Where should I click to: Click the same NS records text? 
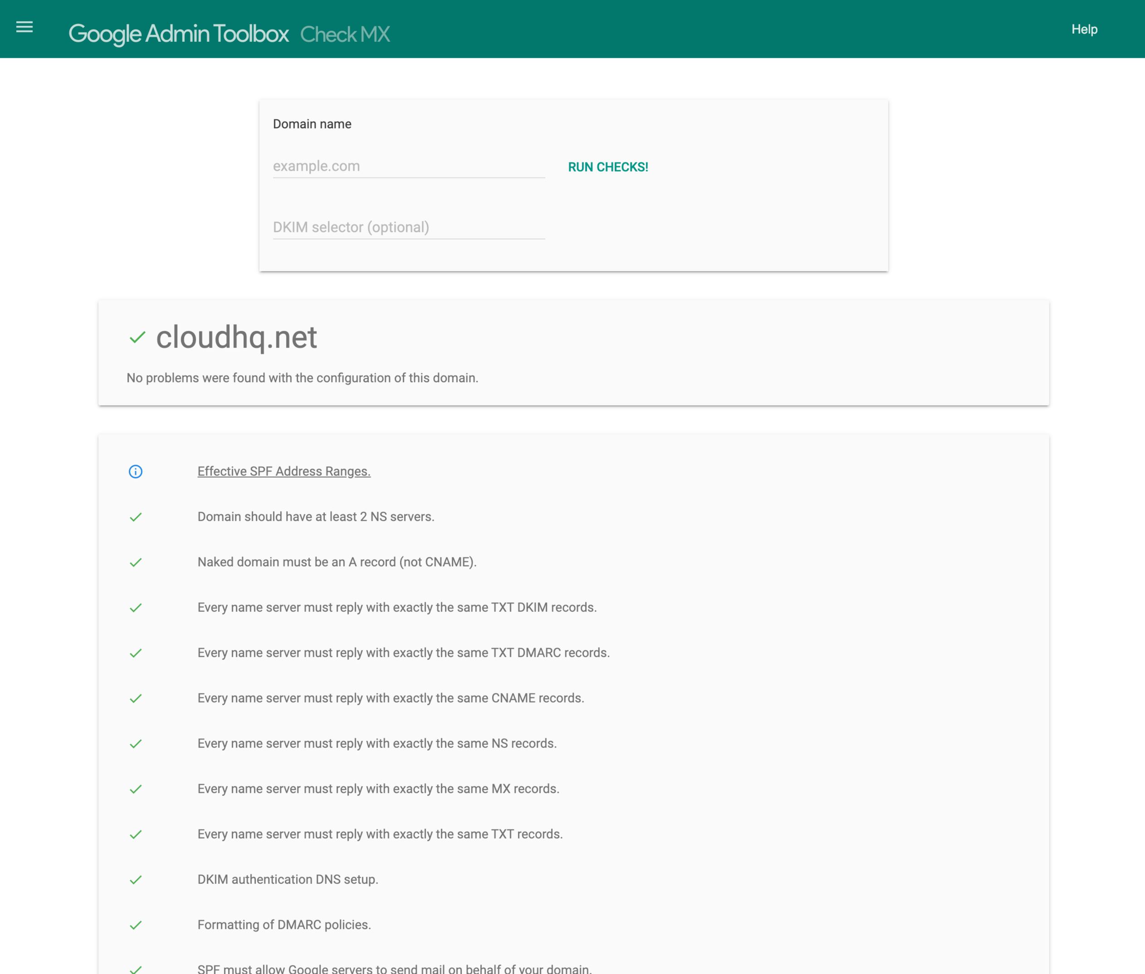(x=377, y=743)
